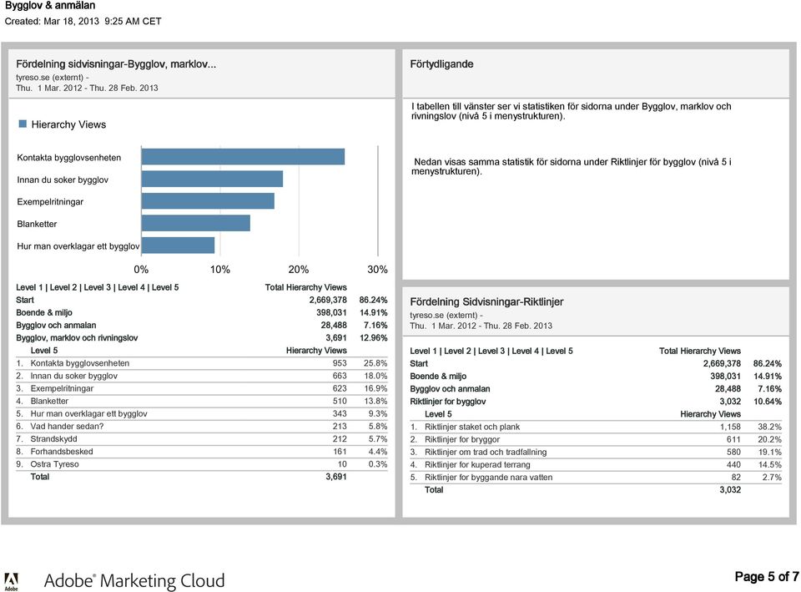Click table row '2. Innan du soker bygglov'
Viewport: 801px width, 592px height.
pos(201,376)
